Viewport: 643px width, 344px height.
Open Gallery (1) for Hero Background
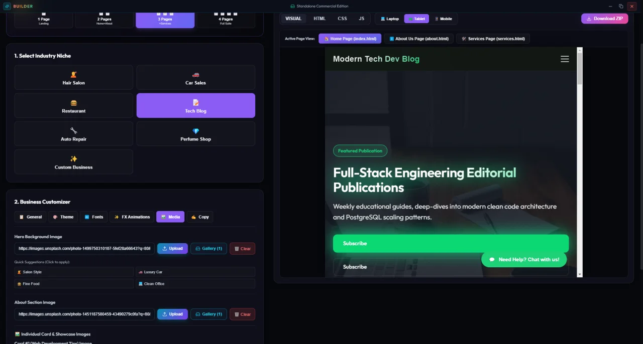(208, 248)
